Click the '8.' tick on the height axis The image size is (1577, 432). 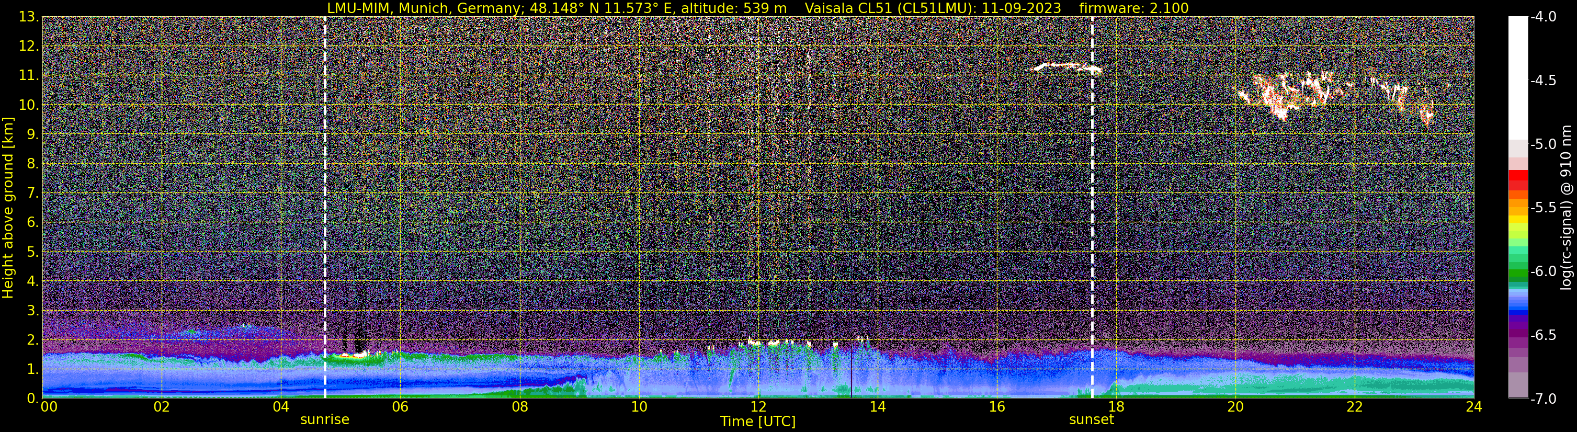pyautogui.click(x=32, y=164)
